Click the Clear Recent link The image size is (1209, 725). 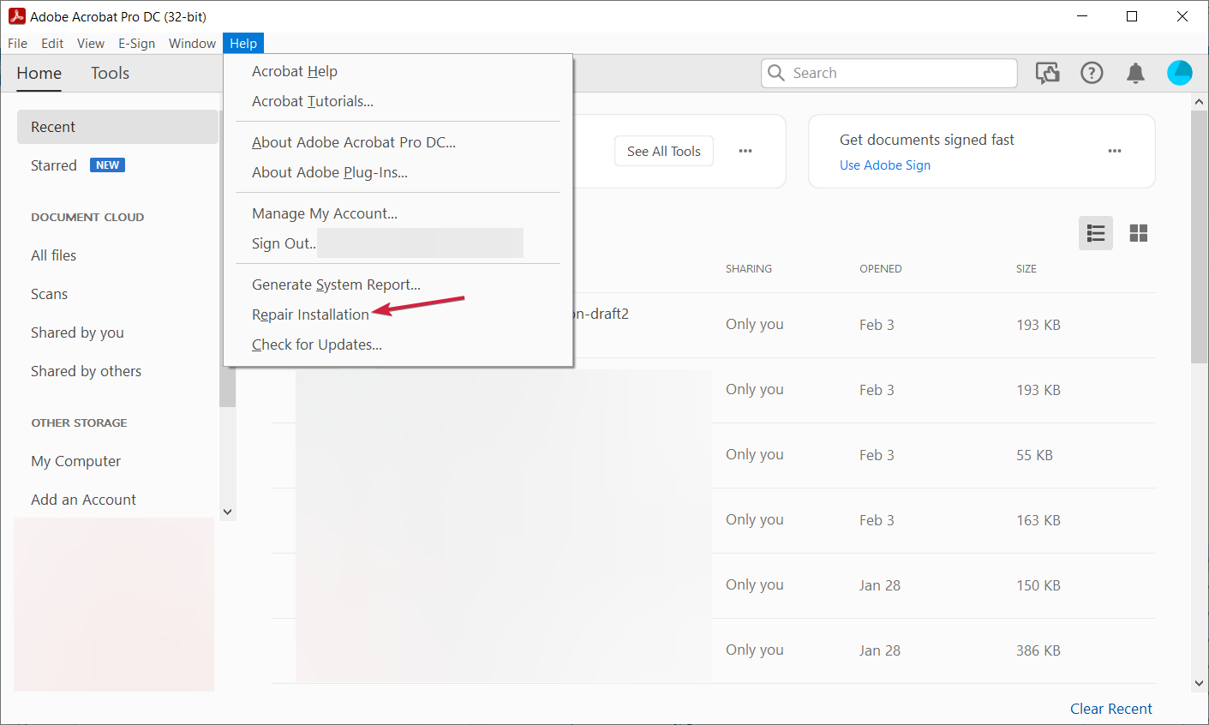coord(1110,709)
